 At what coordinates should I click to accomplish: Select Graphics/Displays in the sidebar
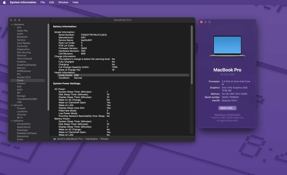pos(27,65)
